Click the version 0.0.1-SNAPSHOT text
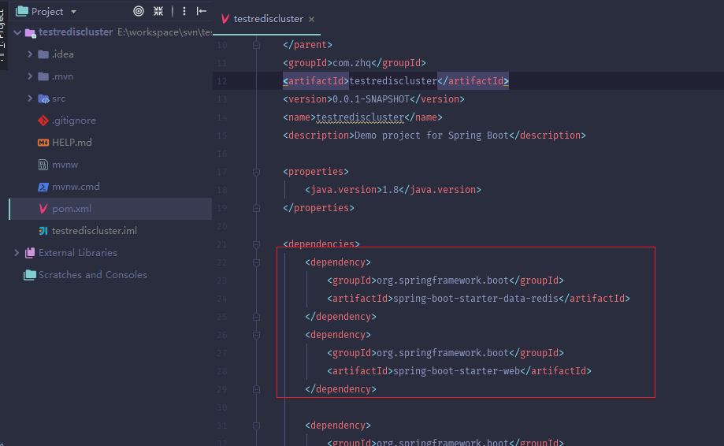The height and width of the screenshot is (446, 724). pyautogui.click(x=371, y=99)
